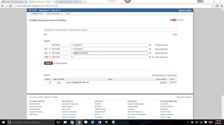Switch to third Advanced search tab
Image resolution: width=224 pixels, height=125 pixels.
(68, 2)
